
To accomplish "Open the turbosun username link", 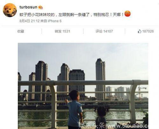I will [x=28, y=7].
